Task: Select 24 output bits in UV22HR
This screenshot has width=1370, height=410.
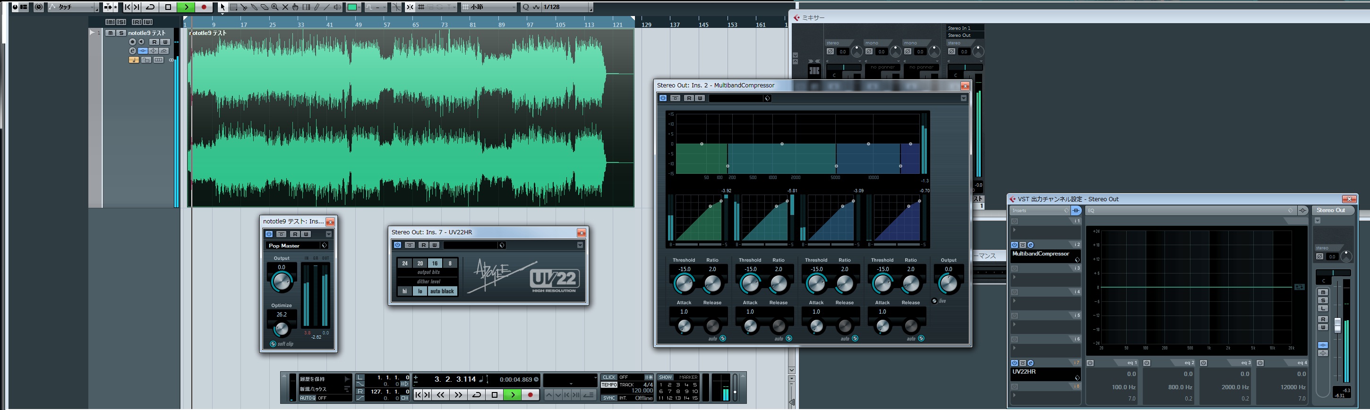Action: pos(405,263)
